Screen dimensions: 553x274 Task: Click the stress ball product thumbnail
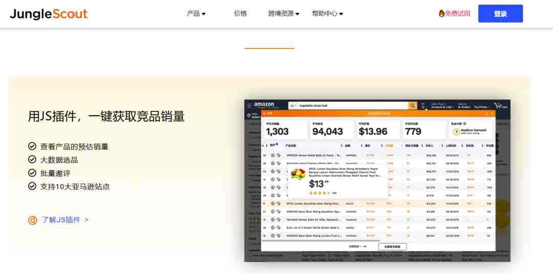coord(299,174)
